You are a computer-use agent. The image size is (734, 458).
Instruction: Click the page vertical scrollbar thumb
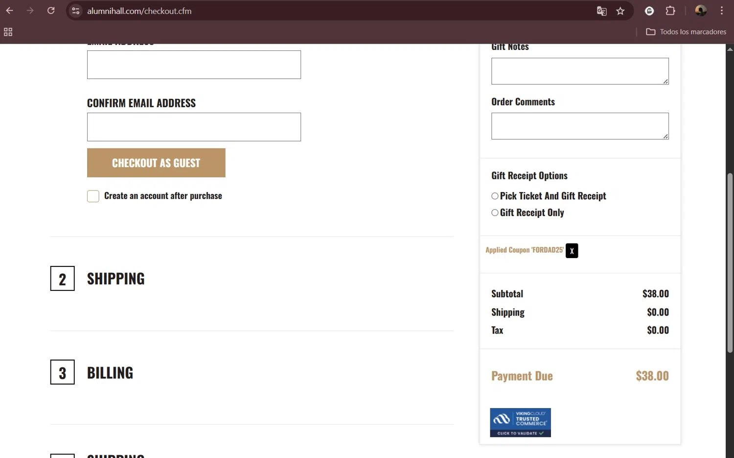(x=730, y=263)
